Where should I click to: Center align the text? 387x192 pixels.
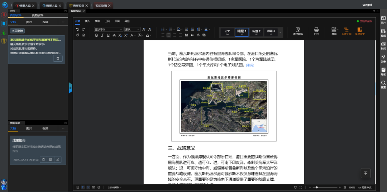point(169,35)
